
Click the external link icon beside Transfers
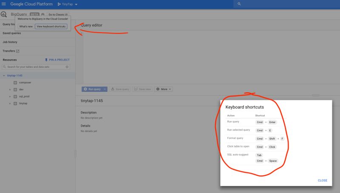click(18, 51)
